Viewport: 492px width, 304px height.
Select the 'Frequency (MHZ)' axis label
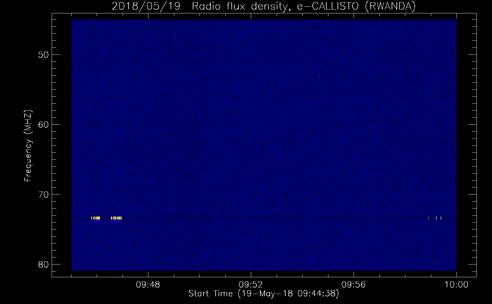(28, 146)
